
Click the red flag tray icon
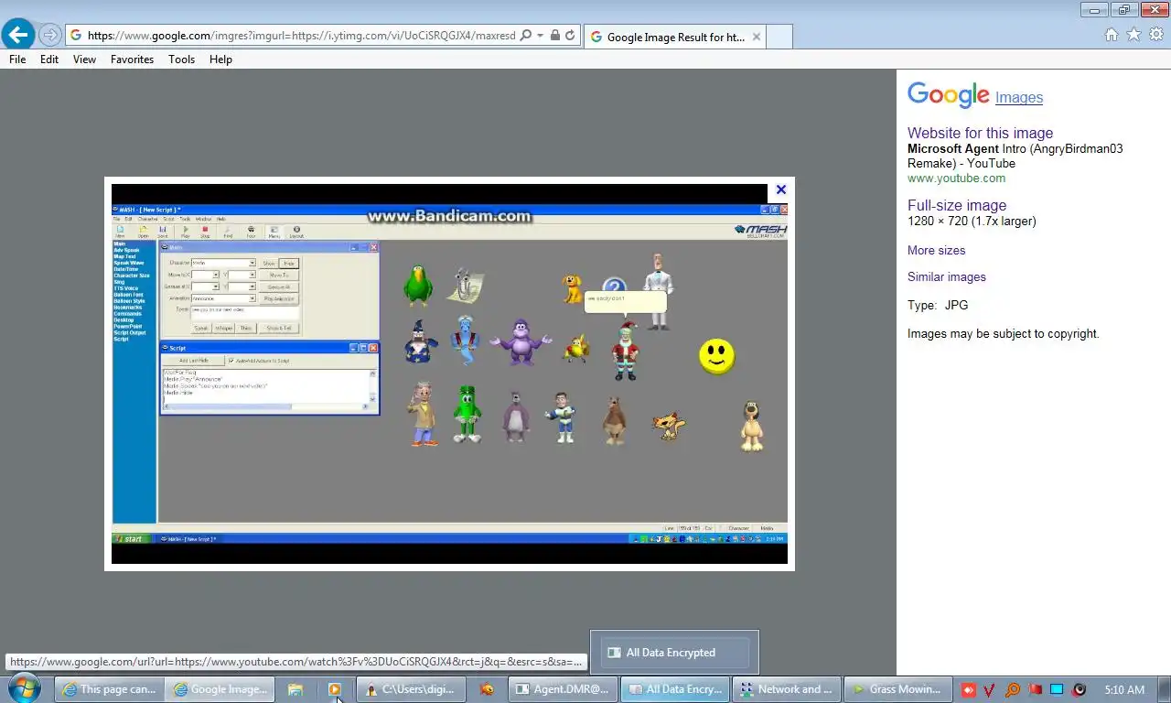point(1035,689)
